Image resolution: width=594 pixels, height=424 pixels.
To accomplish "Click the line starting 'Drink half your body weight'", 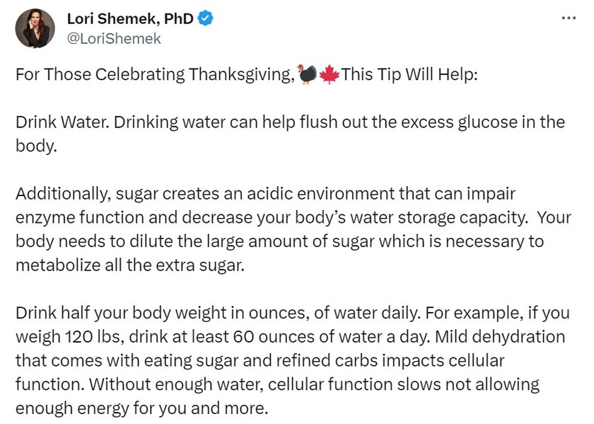I will [x=293, y=314].
